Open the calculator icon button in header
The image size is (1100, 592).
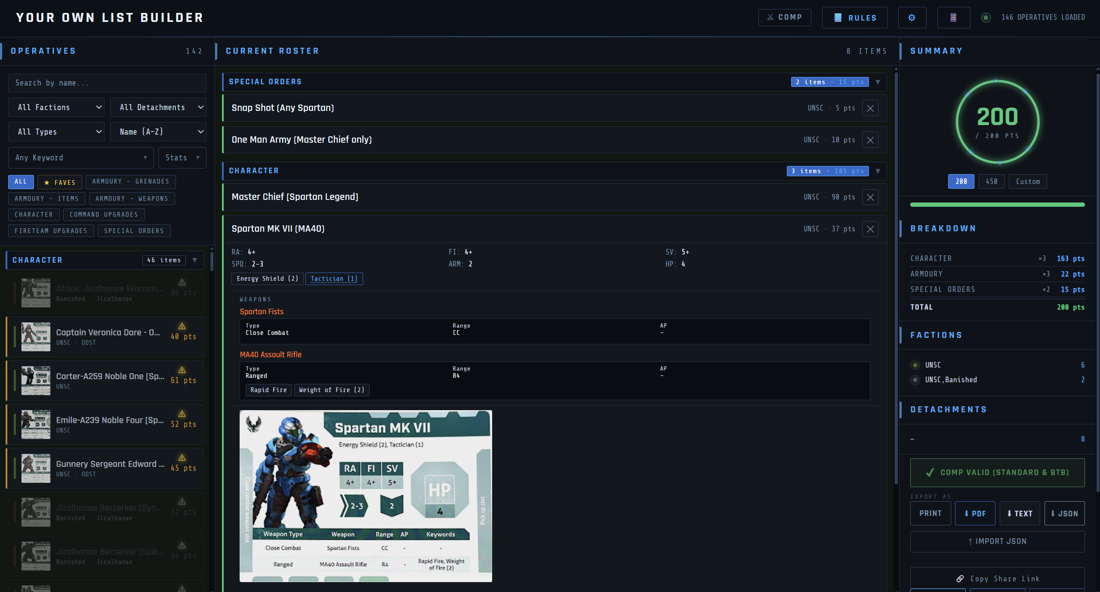click(953, 18)
